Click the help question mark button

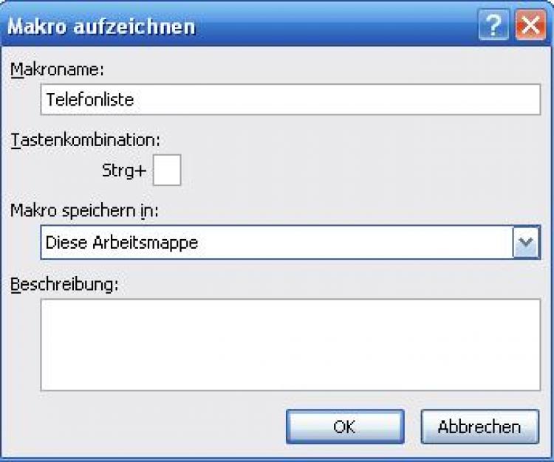(493, 27)
